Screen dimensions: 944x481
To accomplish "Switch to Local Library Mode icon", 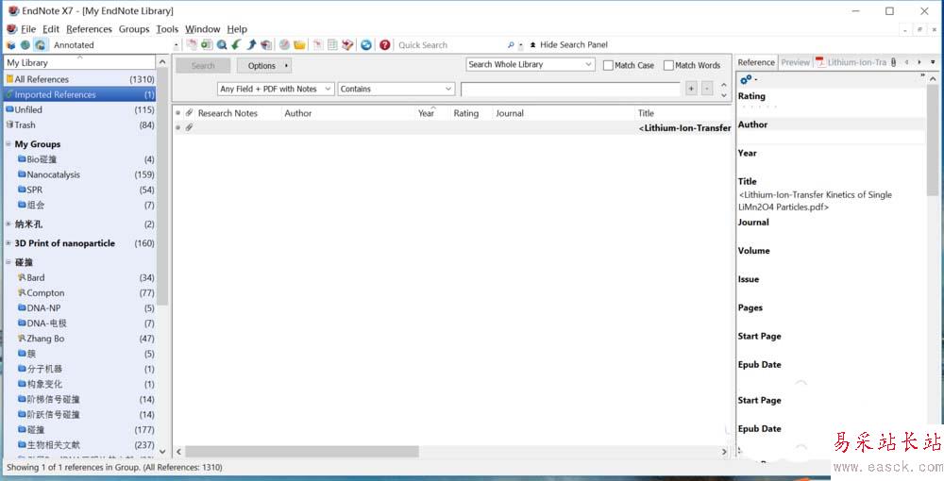I will click(10, 45).
